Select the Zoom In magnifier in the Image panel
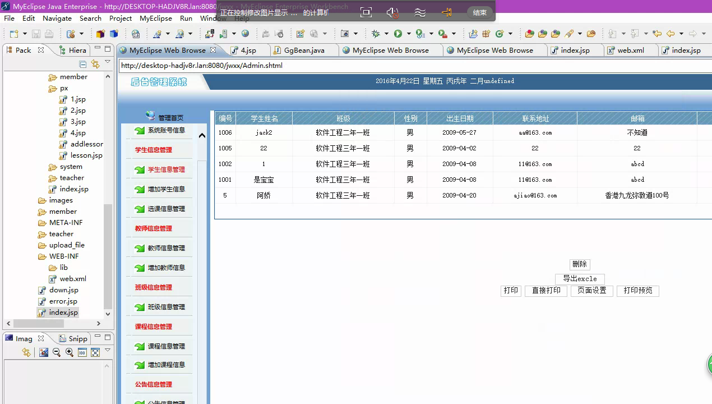 69,352
